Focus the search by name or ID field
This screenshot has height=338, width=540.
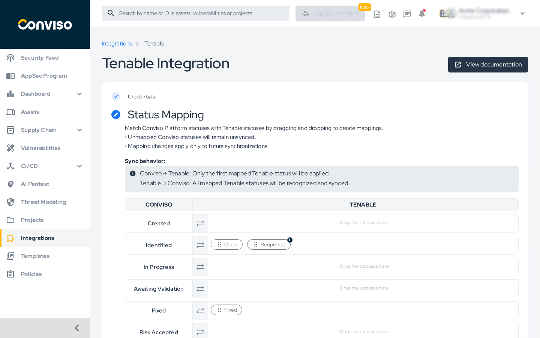[196, 13]
